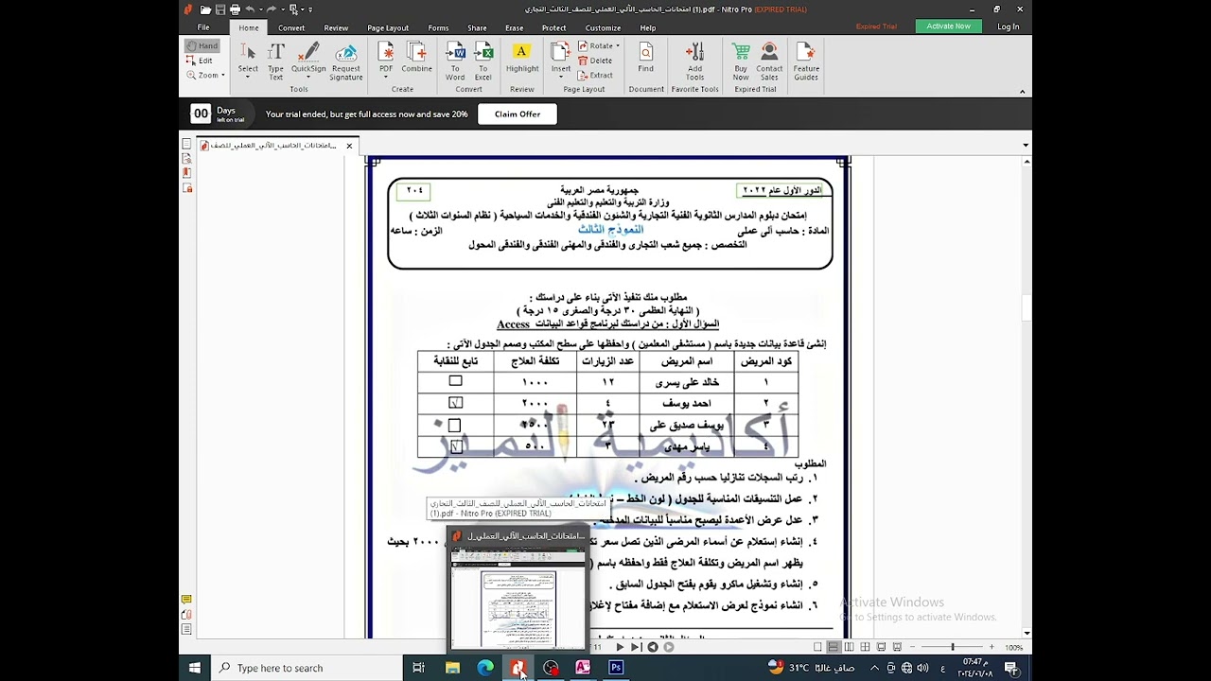1211x681 pixels.
Task: Open the Security panel in left sidebar
Action: point(186,188)
